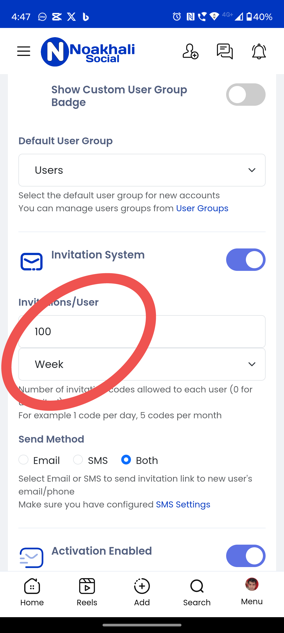The image size is (284, 633).
Task: Disable the Invitation System toggle
Action: 246,260
